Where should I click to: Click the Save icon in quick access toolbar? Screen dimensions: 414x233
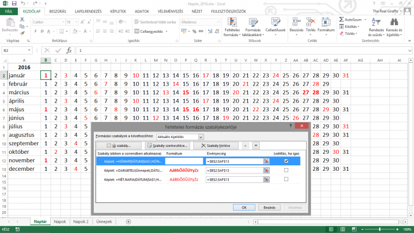click(14, 3)
